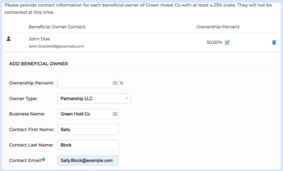Image resolution: width=283 pixels, height=171 pixels.
Task: Click the John.Doe0408@example.com email text
Action: 57,46
